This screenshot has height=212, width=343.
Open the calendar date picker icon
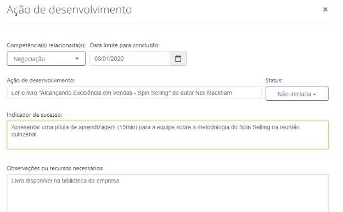[x=178, y=59]
